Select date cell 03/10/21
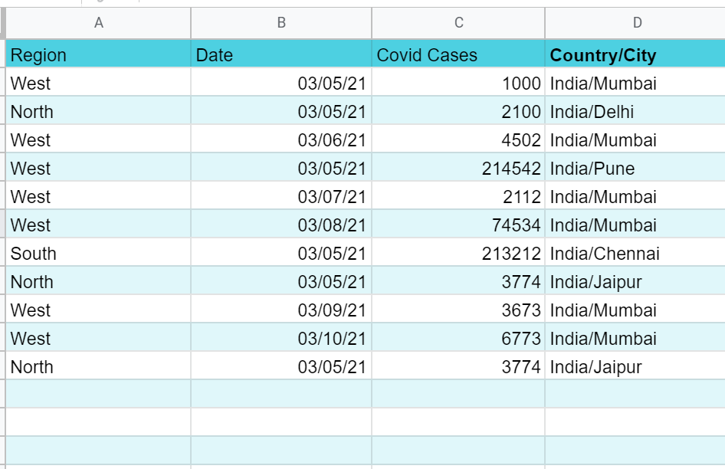The height and width of the screenshot is (469, 725). [x=281, y=338]
